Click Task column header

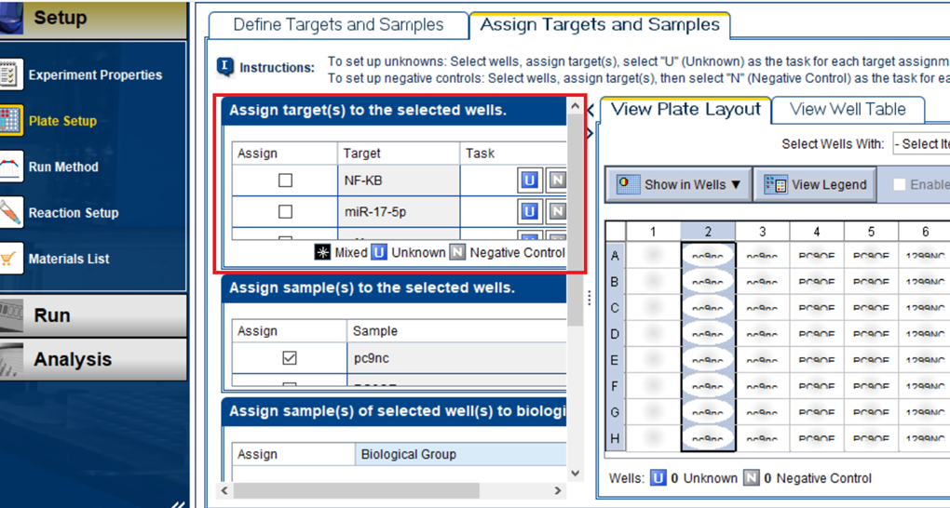click(x=513, y=154)
